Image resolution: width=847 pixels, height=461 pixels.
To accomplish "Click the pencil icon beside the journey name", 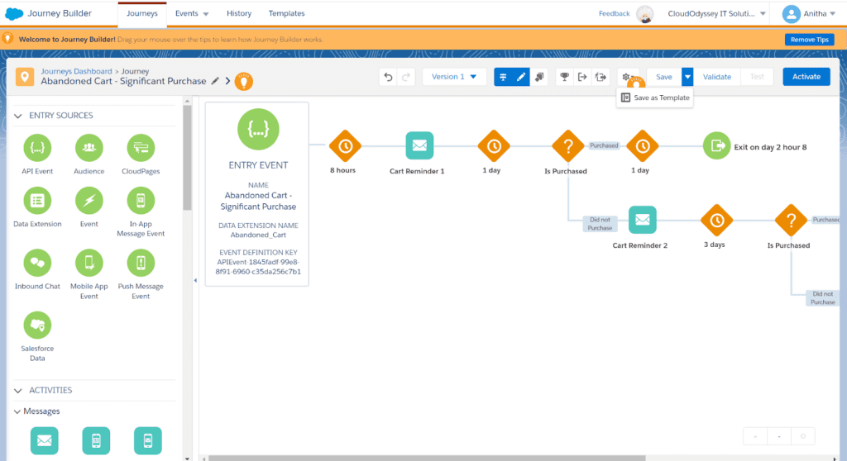I will [216, 81].
